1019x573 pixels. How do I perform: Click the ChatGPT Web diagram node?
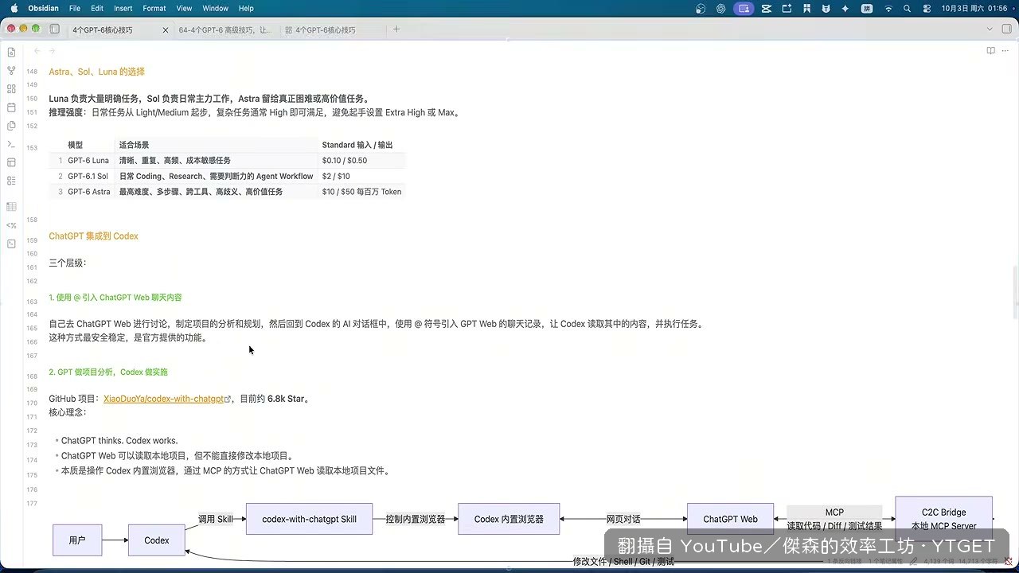730,519
